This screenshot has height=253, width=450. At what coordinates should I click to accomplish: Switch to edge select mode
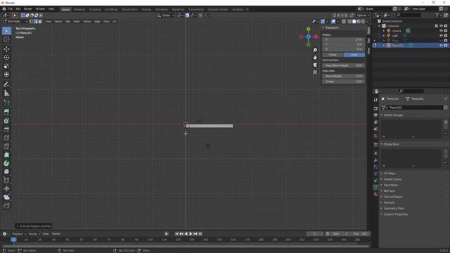click(x=36, y=21)
